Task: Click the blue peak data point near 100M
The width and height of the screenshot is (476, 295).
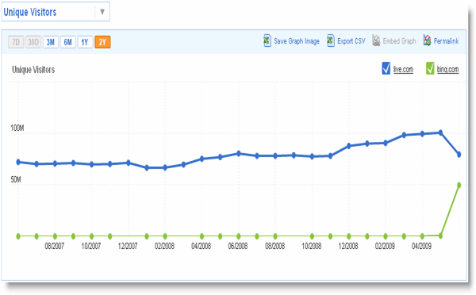Action: click(440, 132)
